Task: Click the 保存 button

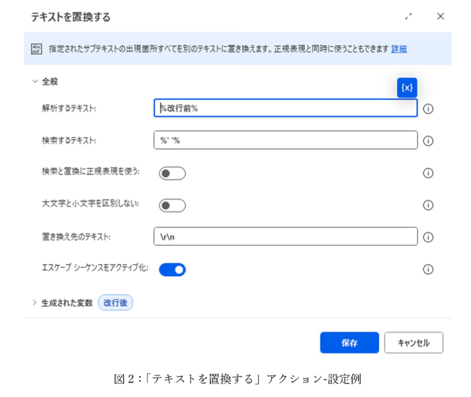Action: [x=349, y=343]
